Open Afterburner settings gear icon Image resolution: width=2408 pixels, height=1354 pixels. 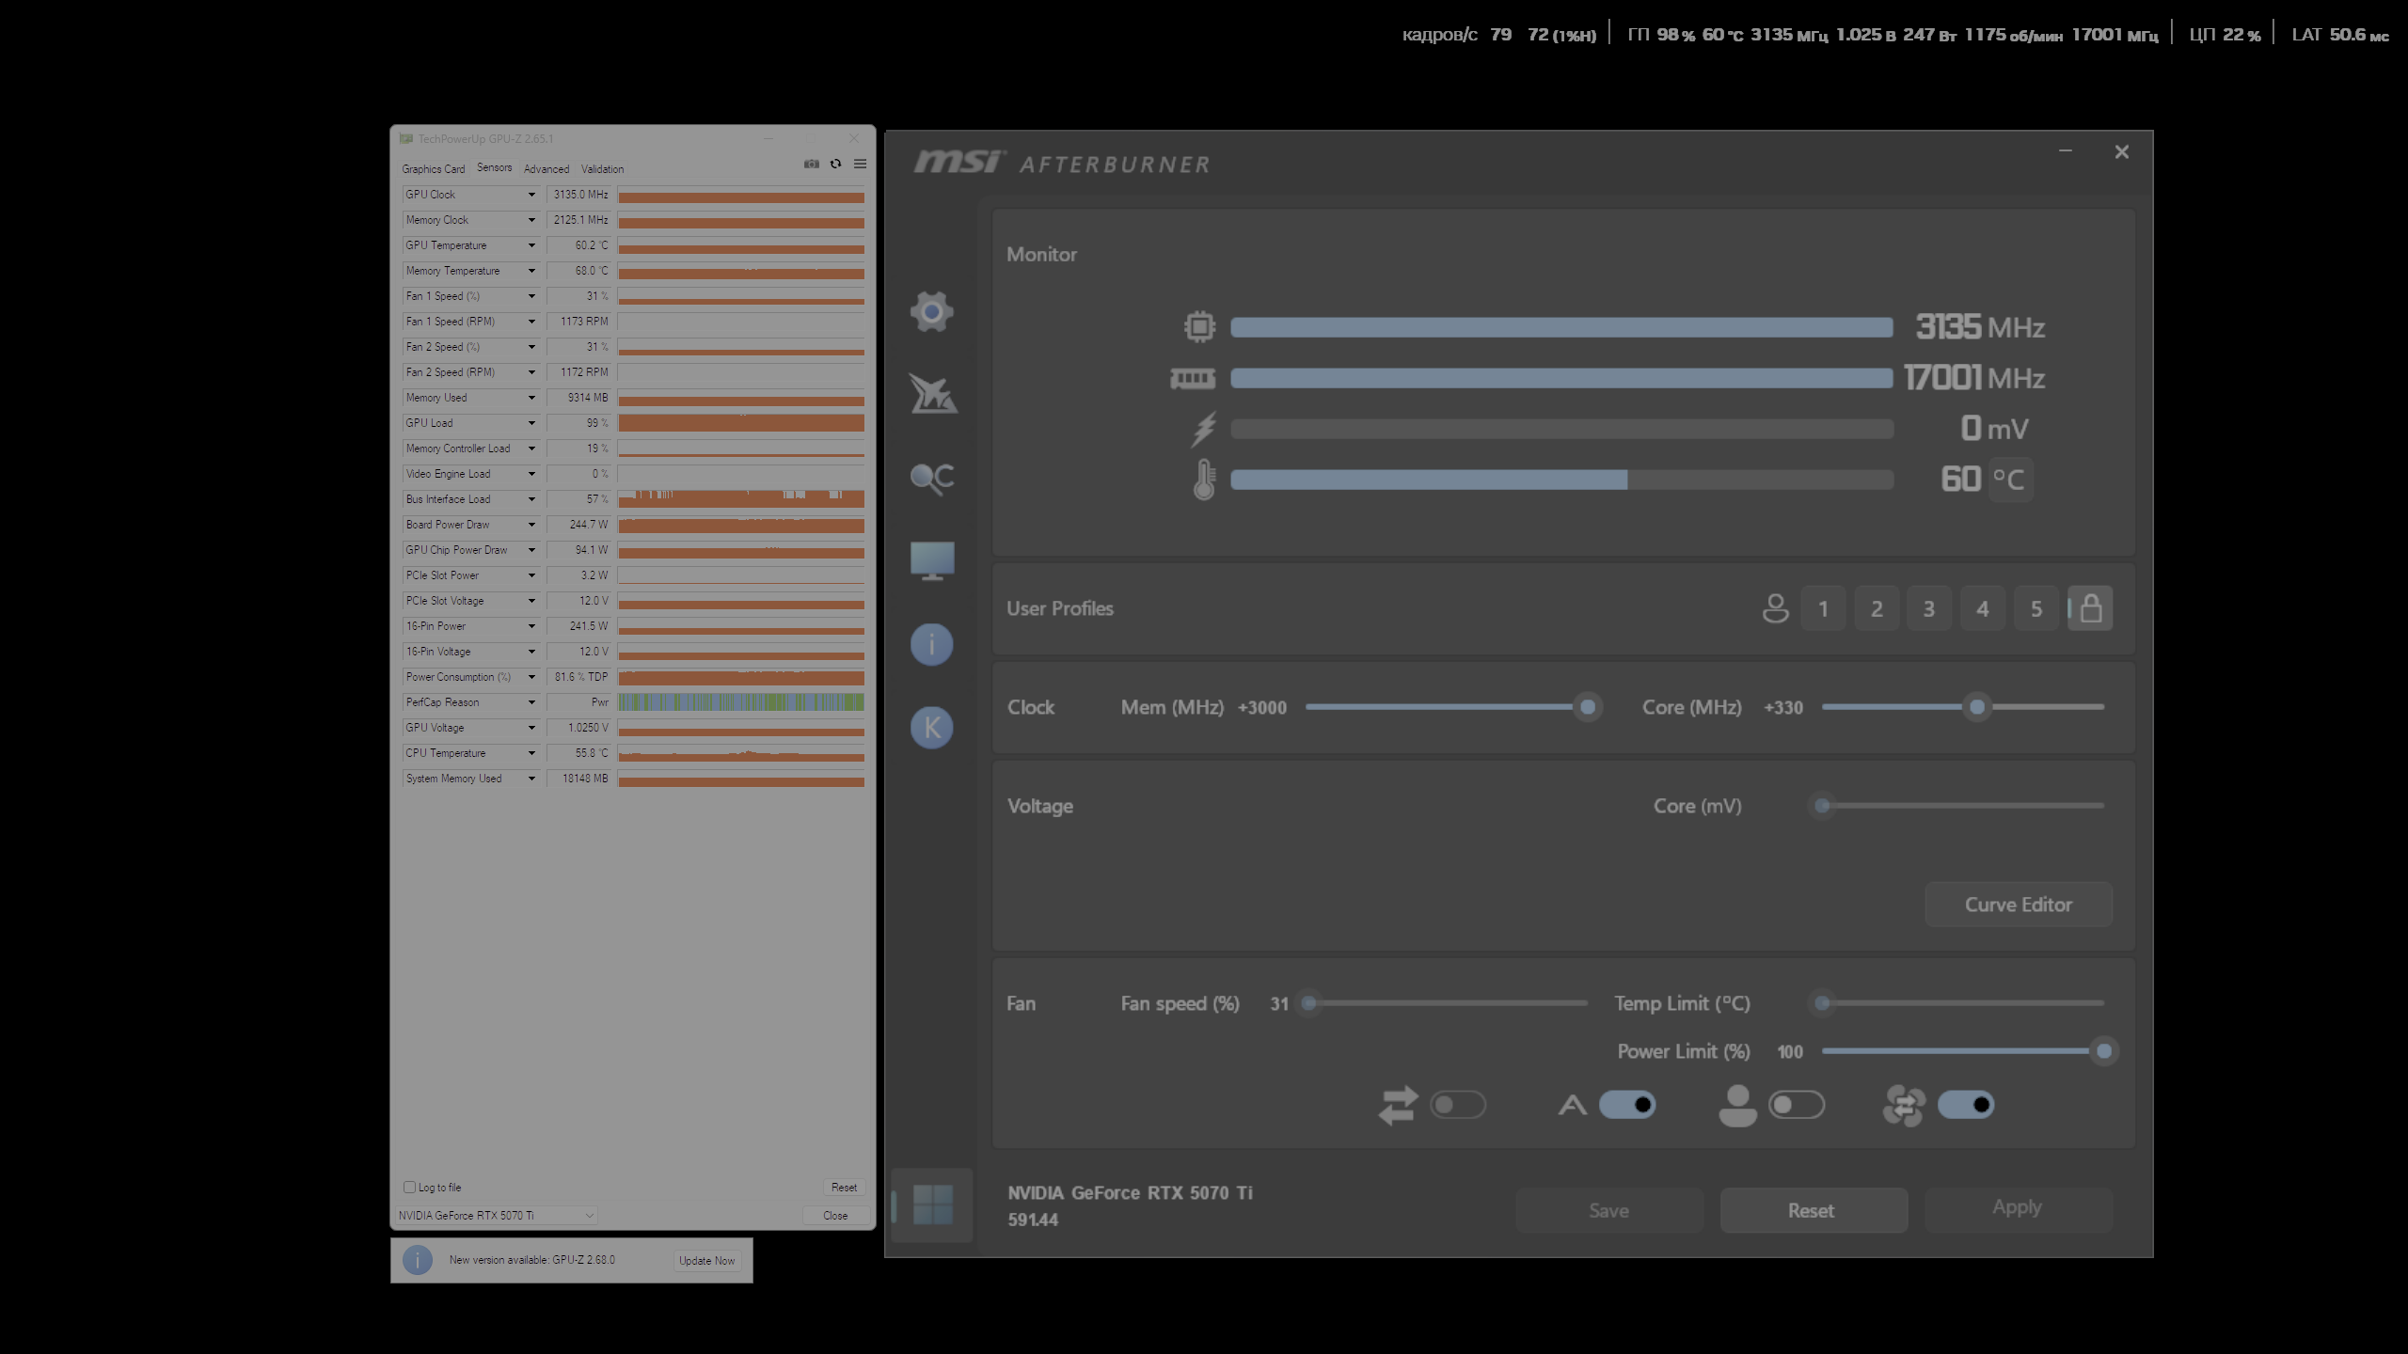931,311
